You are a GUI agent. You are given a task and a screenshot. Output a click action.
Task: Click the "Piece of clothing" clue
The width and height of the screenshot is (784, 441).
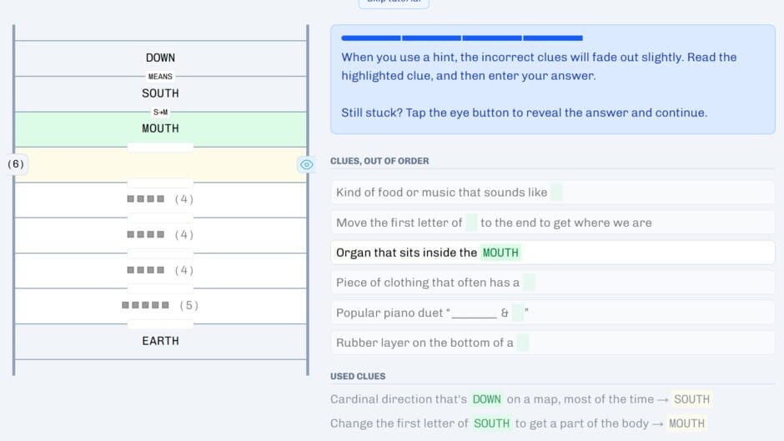[x=552, y=283]
